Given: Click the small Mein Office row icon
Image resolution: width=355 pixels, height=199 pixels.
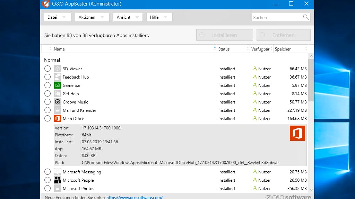Looking at the screenshot, I should pos(58,118).
